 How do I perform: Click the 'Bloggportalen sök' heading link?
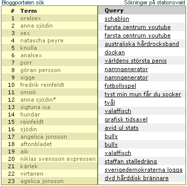(23, 2)
